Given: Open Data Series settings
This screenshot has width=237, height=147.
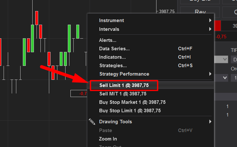Looking at the screenshot, I should point(114,49).
